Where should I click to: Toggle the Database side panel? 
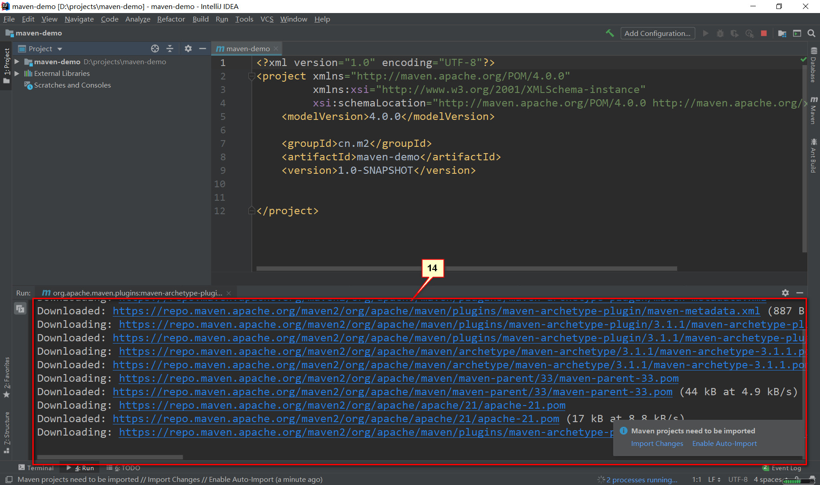tap(814, 65)
